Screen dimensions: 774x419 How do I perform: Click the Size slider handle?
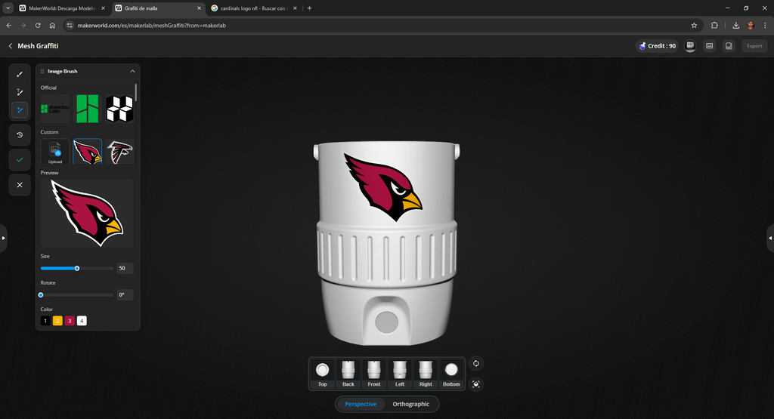(x=77, y=268)
